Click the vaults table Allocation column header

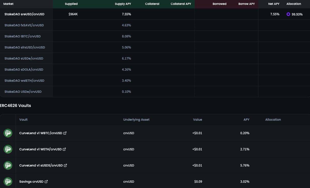pyautogui.click(x=273, y=120)
